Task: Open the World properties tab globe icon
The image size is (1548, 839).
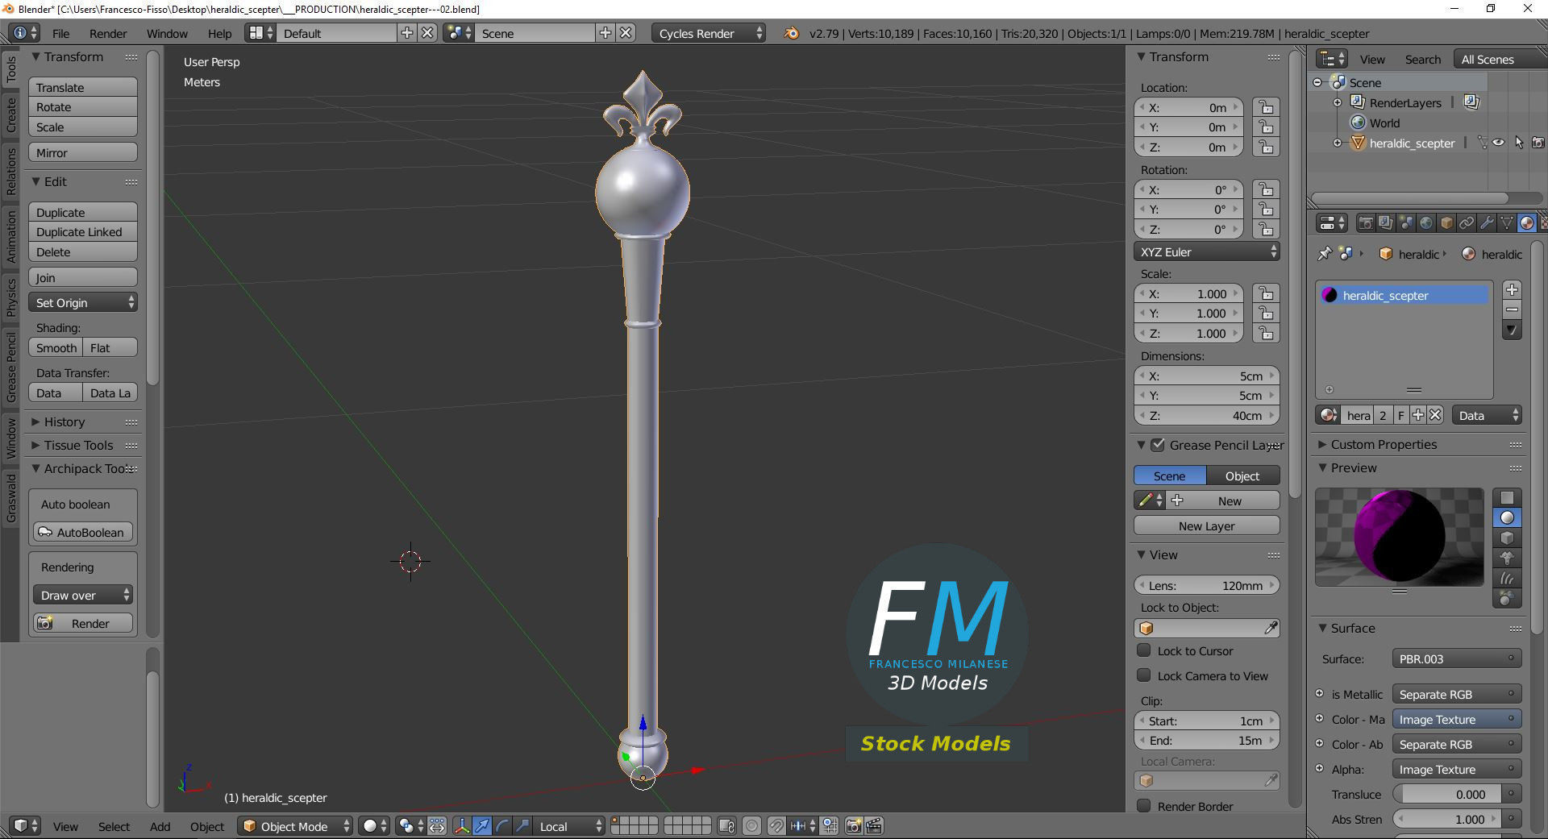Action: pyautogui.click(x=1426, y=222)
